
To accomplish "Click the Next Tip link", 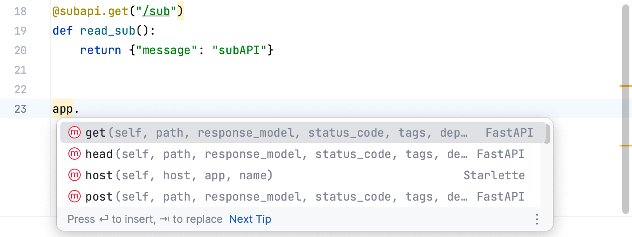I will pyautogui.click(x=250, y=219).
